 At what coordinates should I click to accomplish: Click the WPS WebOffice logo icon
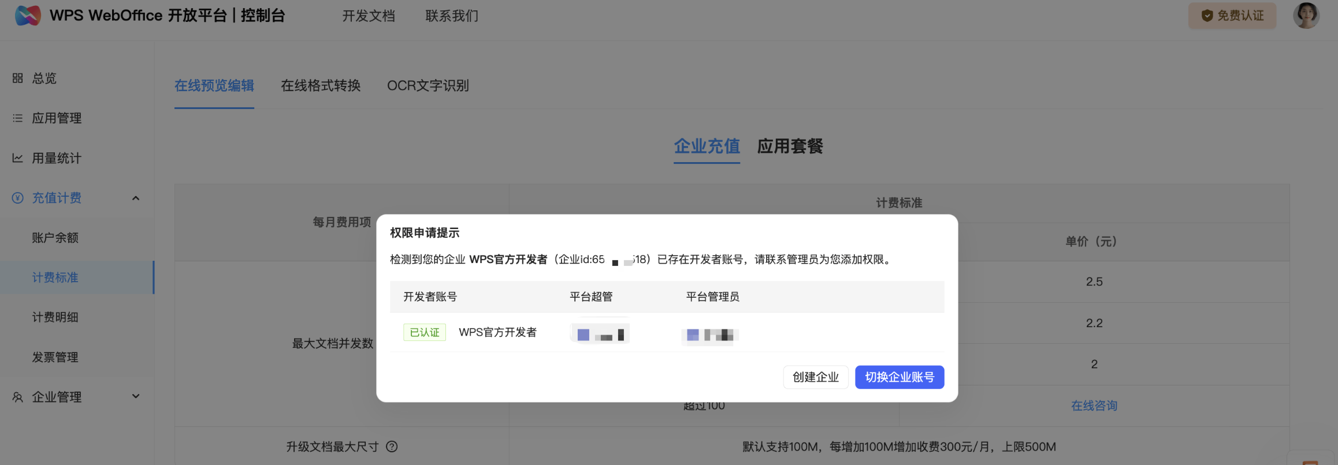28,15
